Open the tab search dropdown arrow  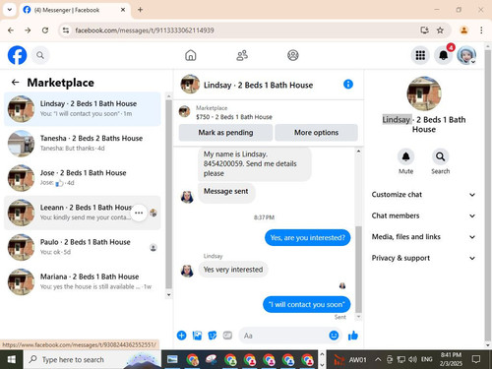[10, 10]
